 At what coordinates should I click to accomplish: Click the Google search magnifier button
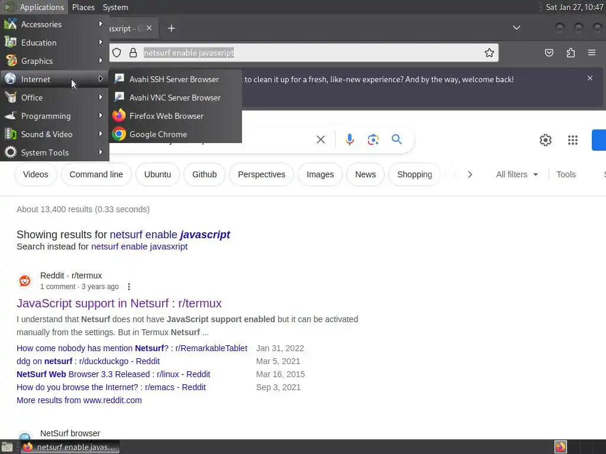pos(397,140)
